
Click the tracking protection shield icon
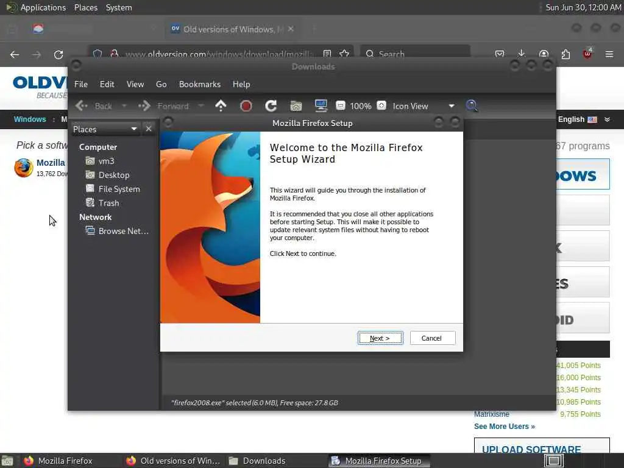pos(97,54)
